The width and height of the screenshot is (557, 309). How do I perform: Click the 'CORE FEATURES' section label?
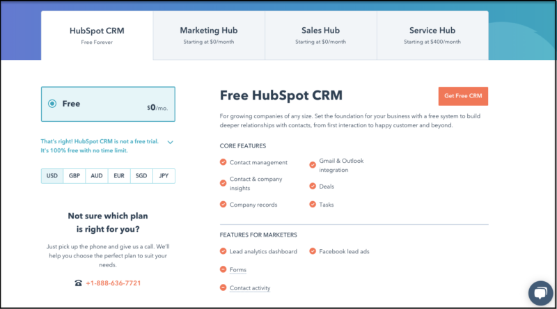point(243,146)
